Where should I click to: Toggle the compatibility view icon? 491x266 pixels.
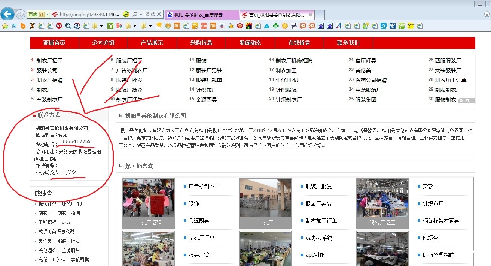tap(147, 15)
